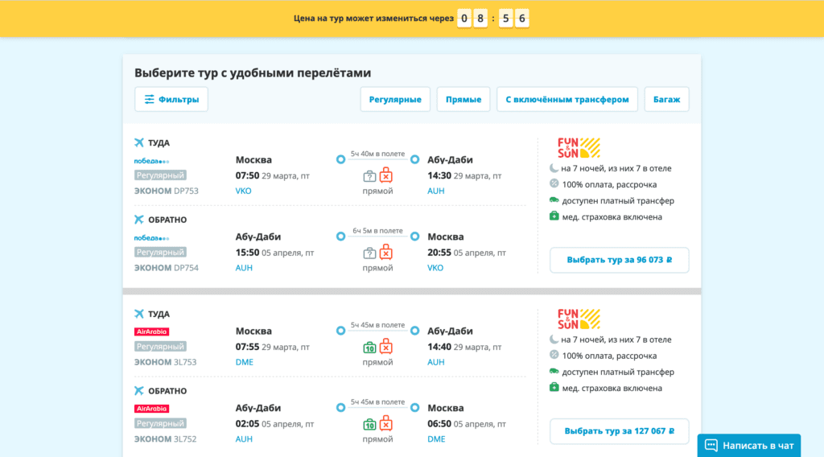
Task: Click the plane icon next to the Победа ОБРАТНО label
Action: pyautogui.click(x=138, y=220)
